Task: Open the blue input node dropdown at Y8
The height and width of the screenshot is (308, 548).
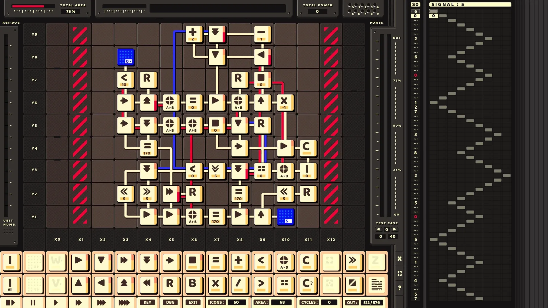Action: 129,61
